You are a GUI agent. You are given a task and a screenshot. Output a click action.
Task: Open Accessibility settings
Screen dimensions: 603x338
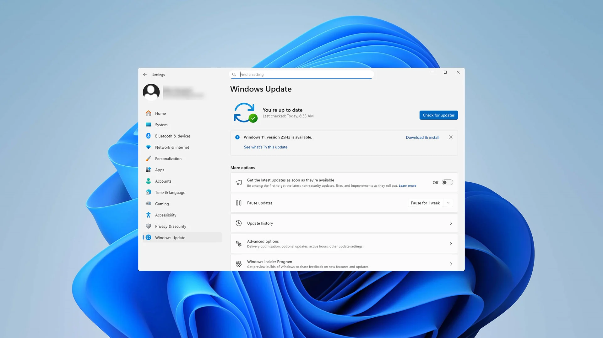coord(182,215)
